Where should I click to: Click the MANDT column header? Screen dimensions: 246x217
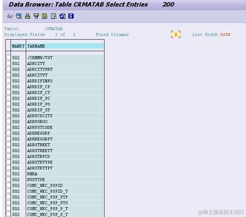[x=18, y=46]
